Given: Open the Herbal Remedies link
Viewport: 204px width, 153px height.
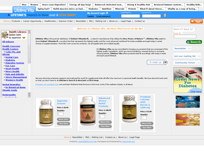Looking at the screenshot, I should 11,85.
